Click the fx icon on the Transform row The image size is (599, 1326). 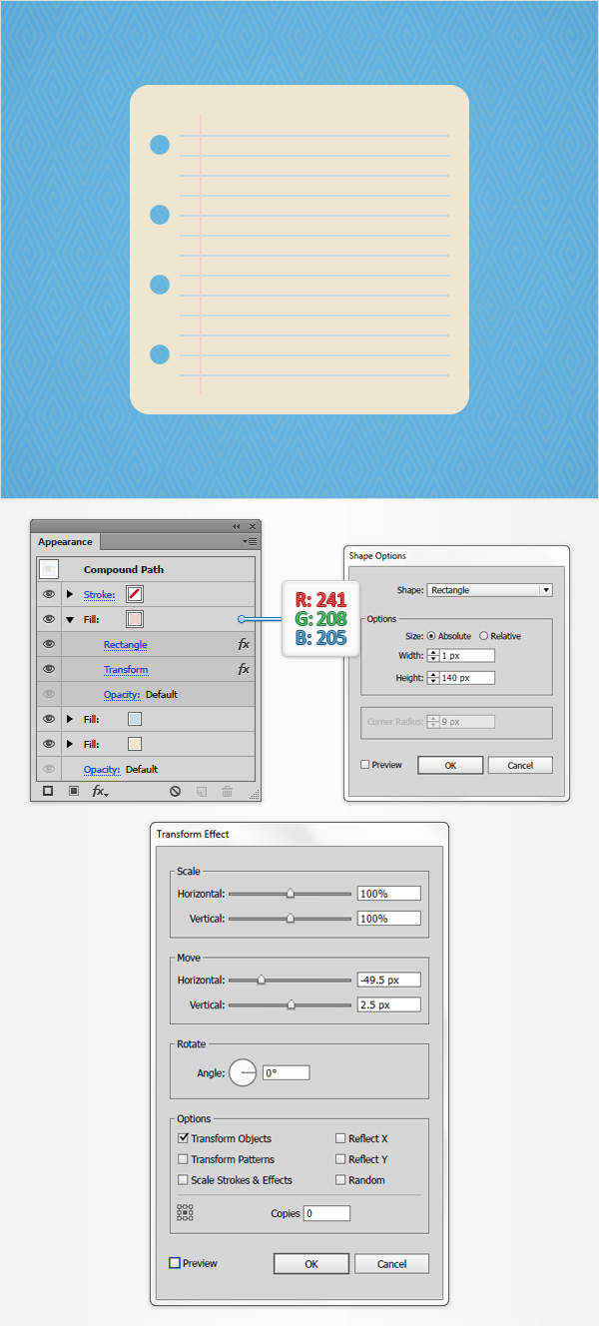pyautogui.click(x=244, y=669)
